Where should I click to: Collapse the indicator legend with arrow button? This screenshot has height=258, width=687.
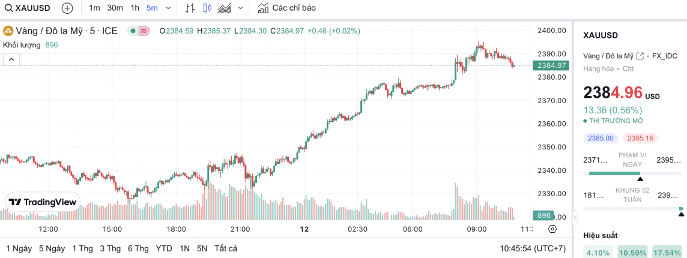(x=11, y=59)
